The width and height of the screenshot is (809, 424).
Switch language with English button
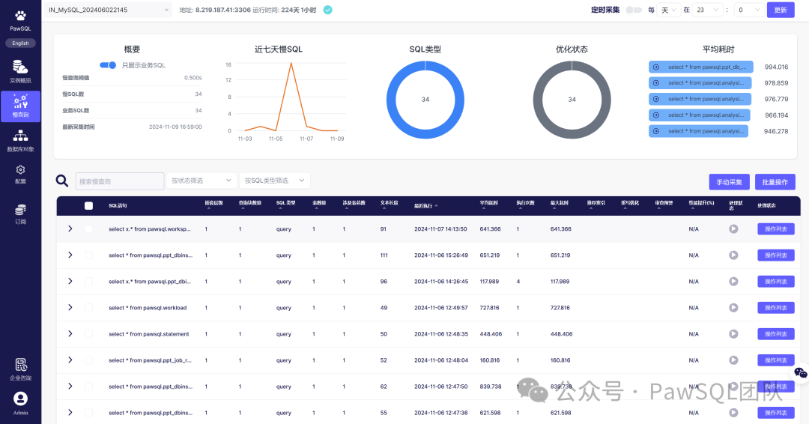tap(21, 43)
